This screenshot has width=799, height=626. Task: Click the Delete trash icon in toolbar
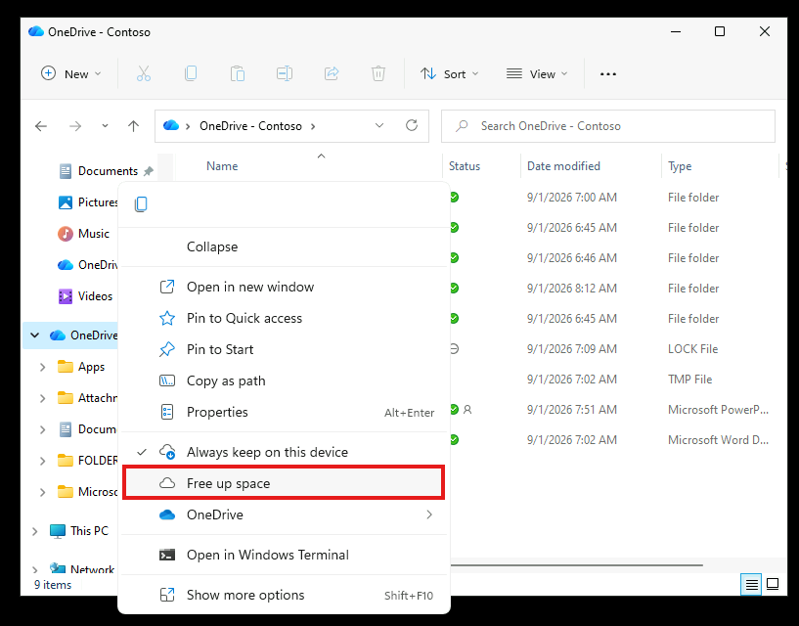pyautogui.click(x=378, y=74)
